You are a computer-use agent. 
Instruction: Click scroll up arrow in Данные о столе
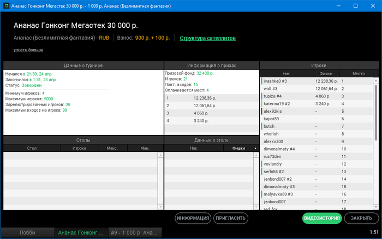pos(256,155)
